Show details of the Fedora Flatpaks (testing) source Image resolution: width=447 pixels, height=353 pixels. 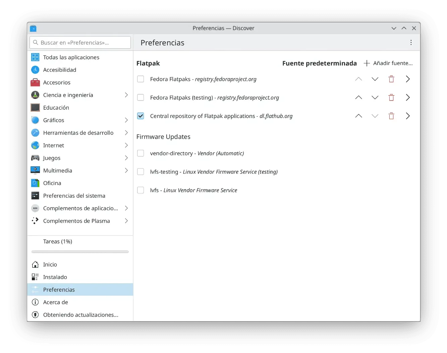[408, 98]
